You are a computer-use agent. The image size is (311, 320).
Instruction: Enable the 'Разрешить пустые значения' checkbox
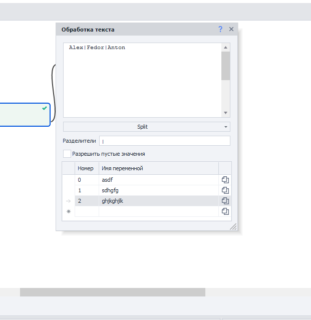tap(67, 154)
